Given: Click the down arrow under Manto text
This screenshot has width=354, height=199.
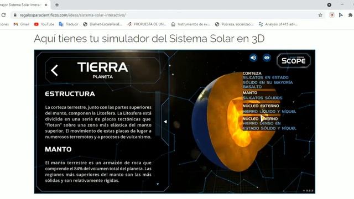Looking at the screenshot, I should click(x=158, y=184).
